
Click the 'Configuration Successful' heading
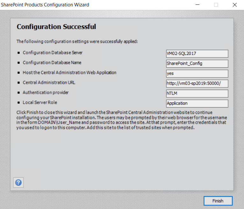pos(56,27)
